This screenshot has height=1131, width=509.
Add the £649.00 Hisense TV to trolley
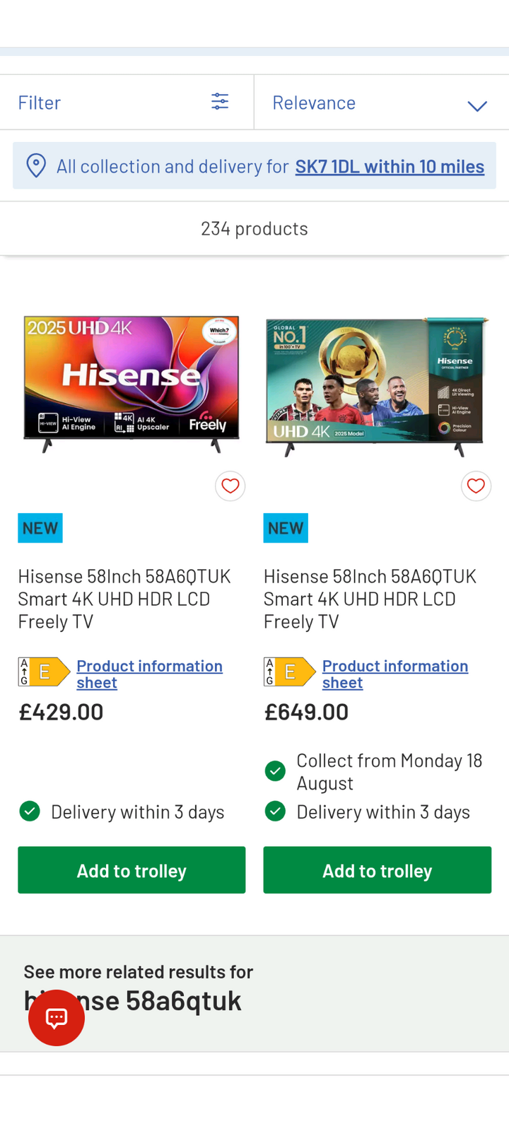point(377,870)
